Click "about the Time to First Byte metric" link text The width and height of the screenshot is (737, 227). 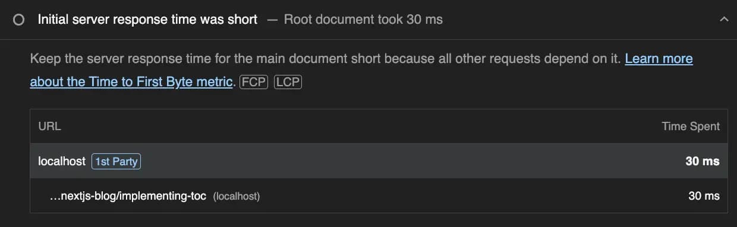131,81
